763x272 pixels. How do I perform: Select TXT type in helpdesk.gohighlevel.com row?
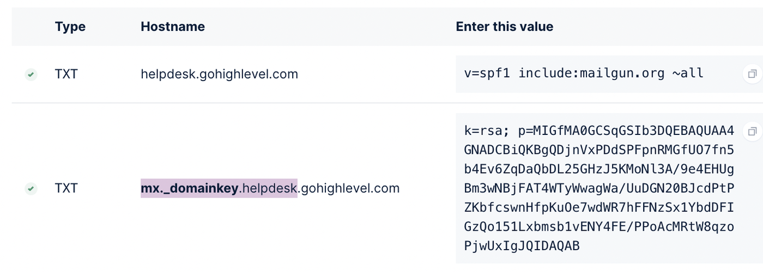66,74
